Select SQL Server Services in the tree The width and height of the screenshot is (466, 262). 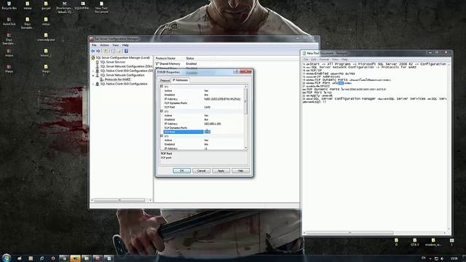coord(113,62)
